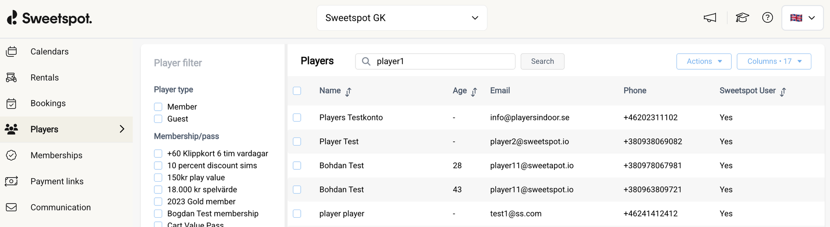
Task: Open the Sweetspot GK club dropdown
Action: point(402,18)
